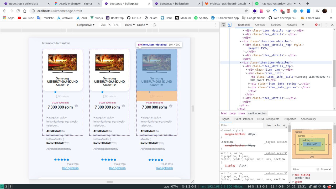Check the Show all computed properties box
Viewport: 336px width, 189px height.
tap(318, 169)
